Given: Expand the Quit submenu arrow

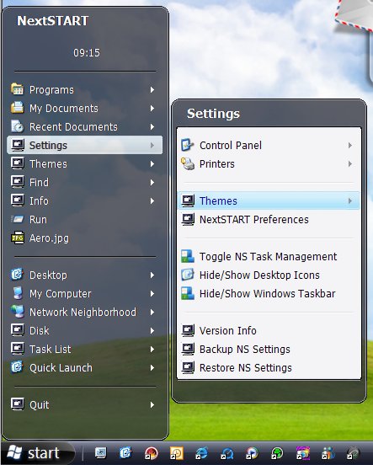Looking at the screenshot, I should tap(152, 404).
